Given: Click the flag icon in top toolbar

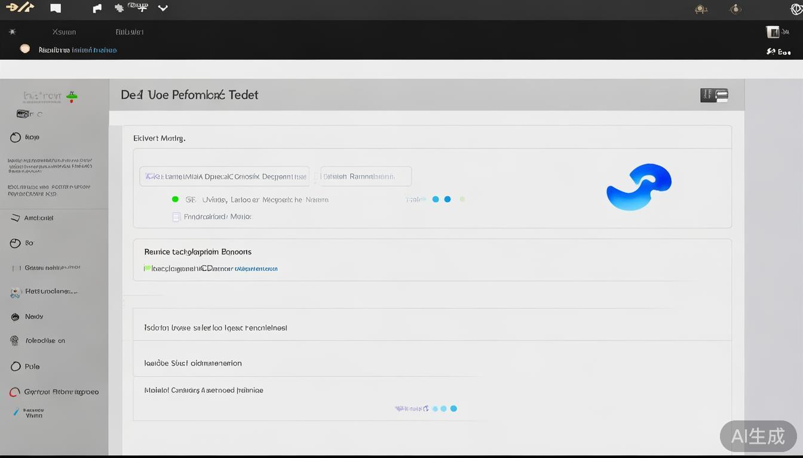Looking at the screenshot, I should point(97,8).
